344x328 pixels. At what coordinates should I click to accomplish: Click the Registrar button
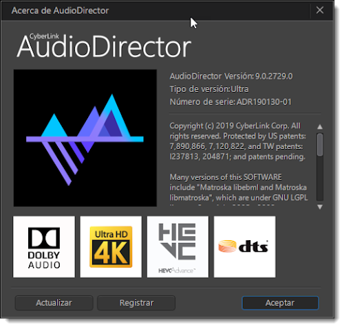136,303
